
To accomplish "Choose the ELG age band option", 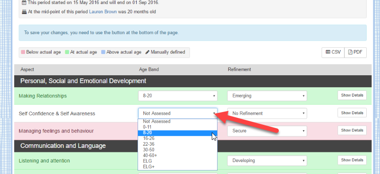I will click(x=178, y=161).
